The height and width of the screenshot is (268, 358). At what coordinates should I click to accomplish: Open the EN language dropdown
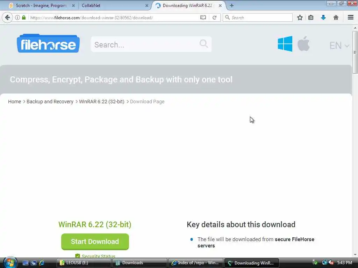tap(339, 46)
